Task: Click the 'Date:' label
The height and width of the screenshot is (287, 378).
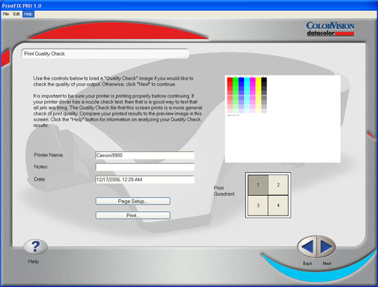Action: coord(40,179)
